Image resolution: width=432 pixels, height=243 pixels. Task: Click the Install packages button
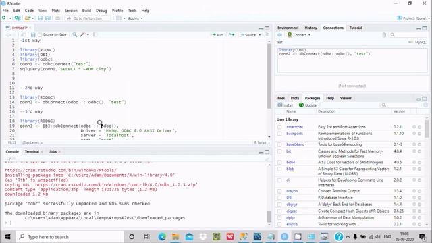pyautogui.click(x=285, y=105)
